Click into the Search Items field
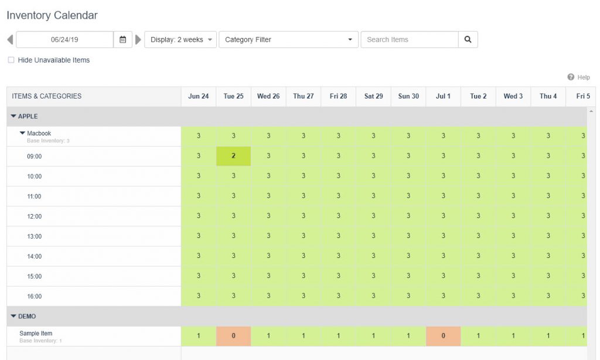The width and height of the screenshot is (600, 360). pos(410,39)
